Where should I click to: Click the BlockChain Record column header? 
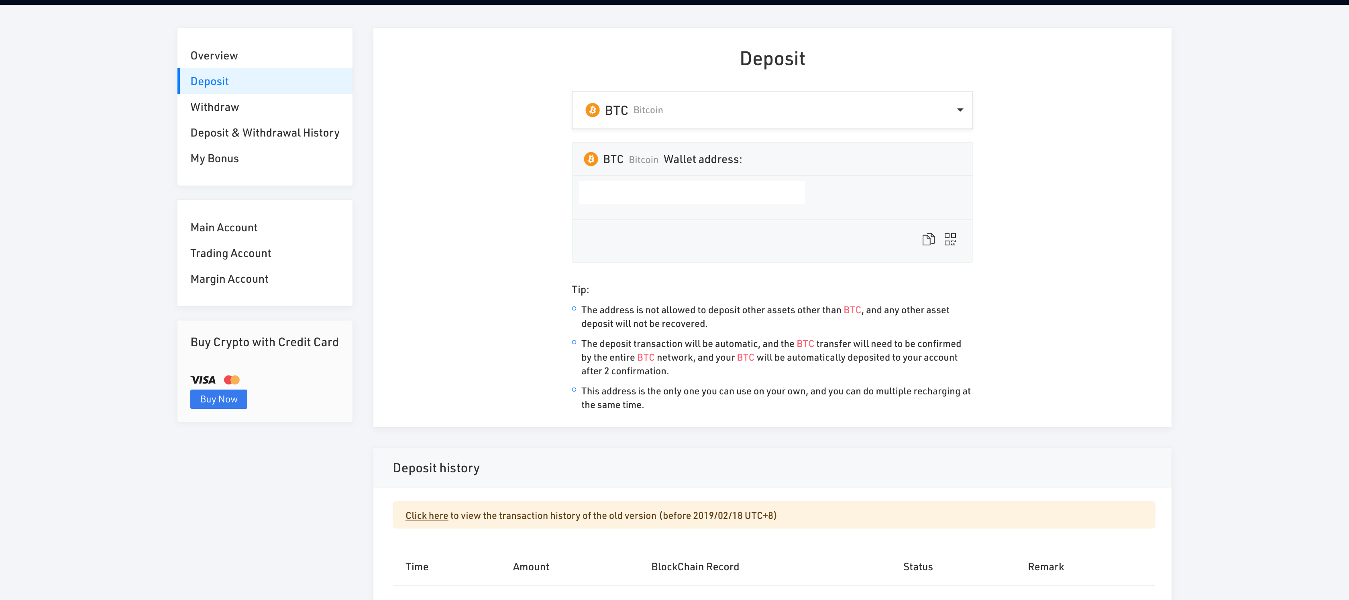[x=695, y=566]
